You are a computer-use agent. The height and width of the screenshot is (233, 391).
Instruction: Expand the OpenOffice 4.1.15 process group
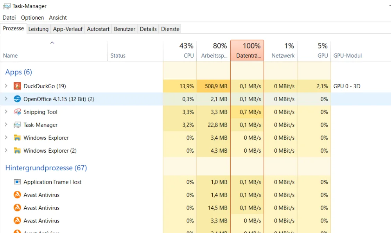(x=6, y=99)
